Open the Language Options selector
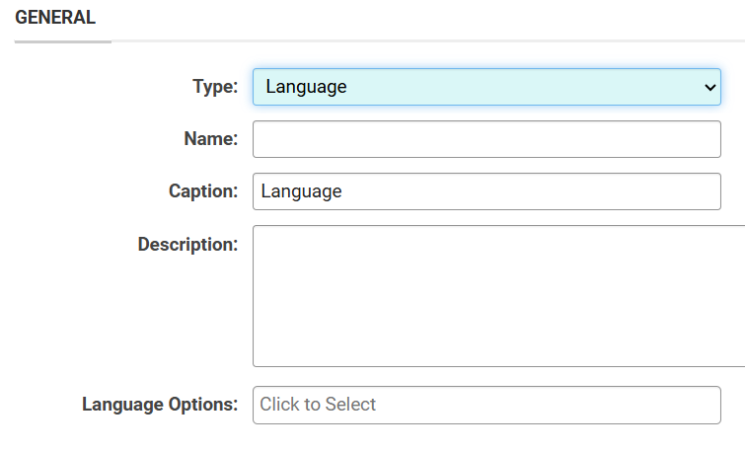The image size is (745, 452). [x=486, y=405]
